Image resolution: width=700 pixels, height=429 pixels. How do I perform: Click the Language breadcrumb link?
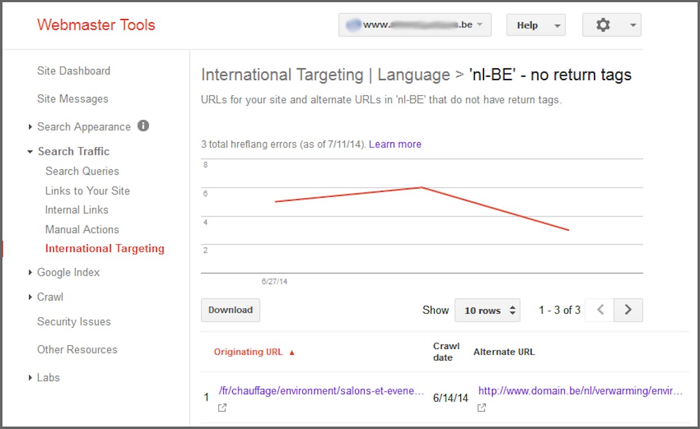[x=414, y=75]
